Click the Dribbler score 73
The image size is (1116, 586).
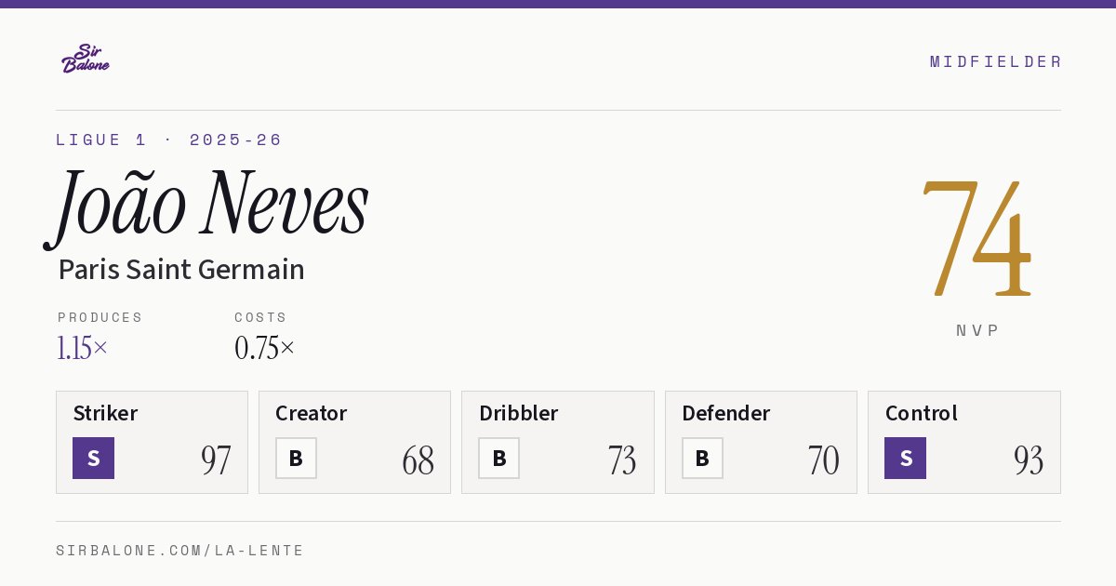621,460
